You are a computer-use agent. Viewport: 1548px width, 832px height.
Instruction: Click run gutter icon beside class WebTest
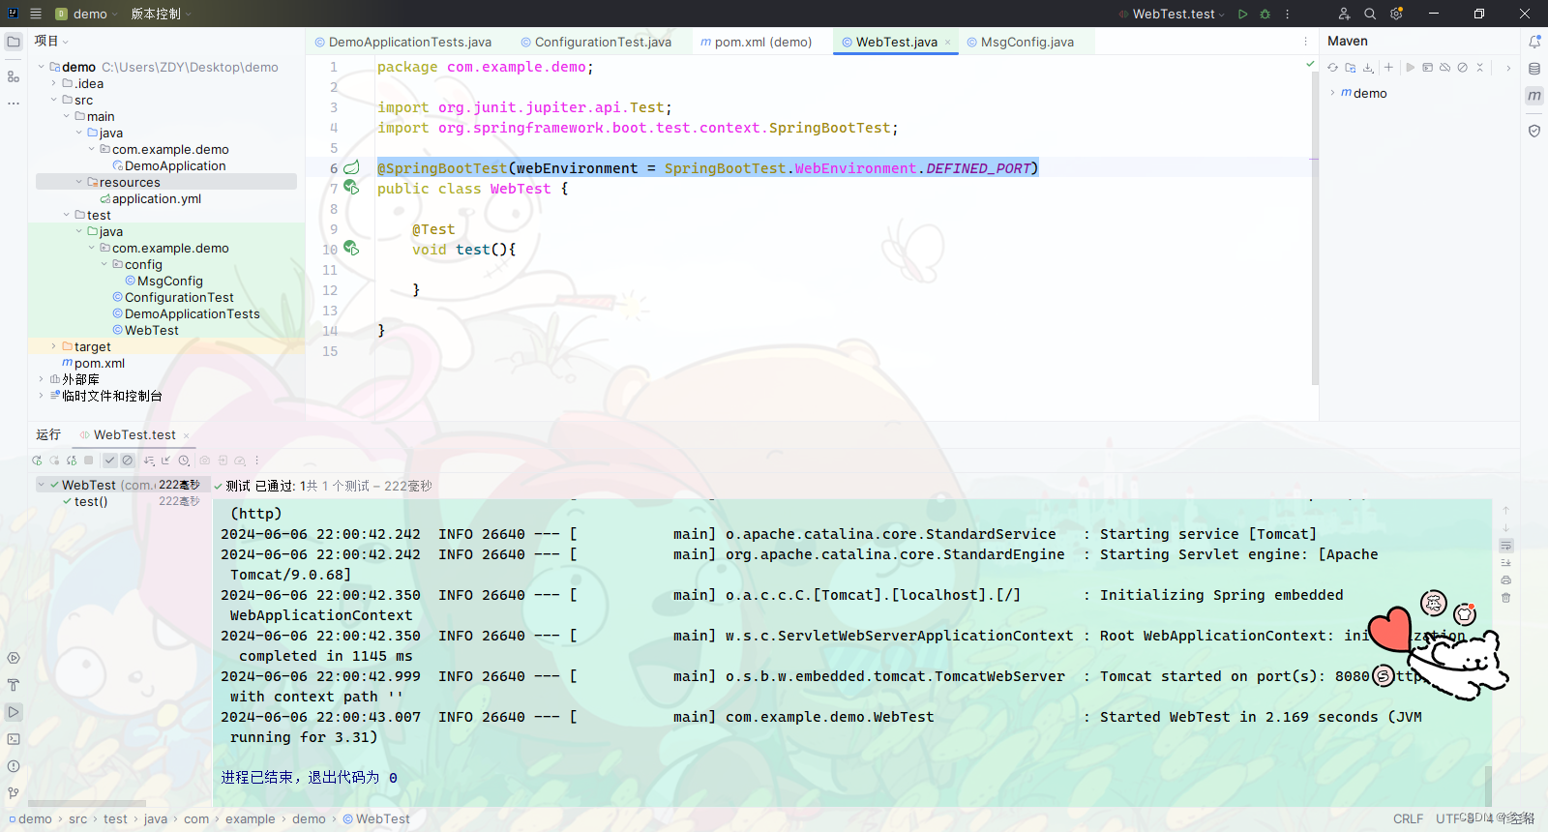coord(351,188)
